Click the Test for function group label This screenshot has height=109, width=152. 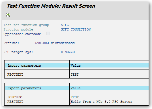point(26,25)
